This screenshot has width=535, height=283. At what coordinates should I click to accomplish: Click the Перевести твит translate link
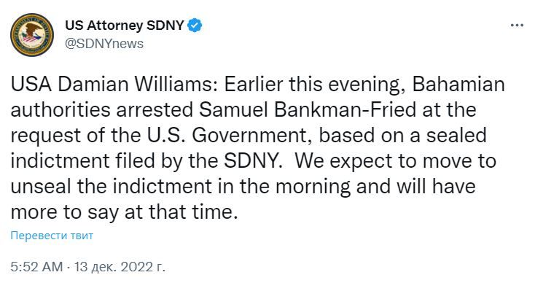coord(52,236)
